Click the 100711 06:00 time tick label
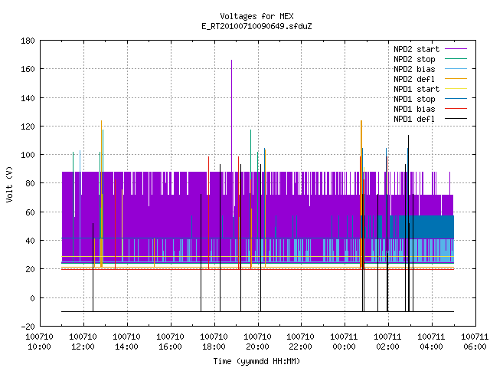Viewport: 490px width, 368px height. (x=475, y=342)
